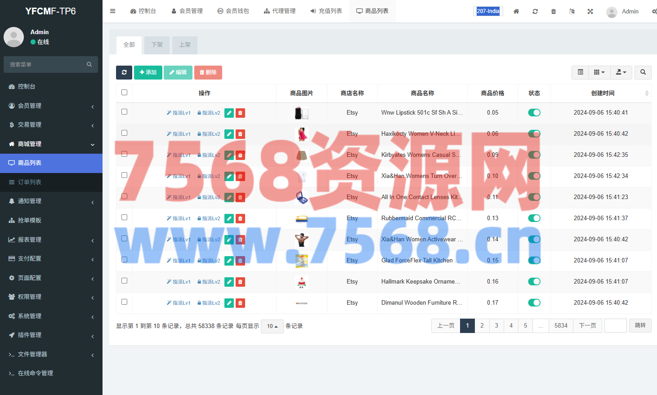Click green edit icon for Wnw Lipstick row
This screenshot has width=657, height=395.
click(x=229, y=113)
